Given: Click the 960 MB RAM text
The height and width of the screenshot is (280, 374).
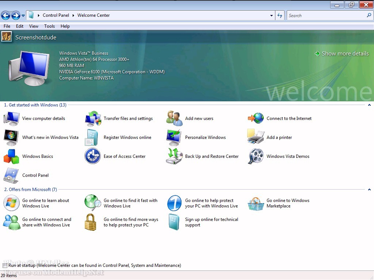Looking at the screenshot, I should tap(71, 66).
